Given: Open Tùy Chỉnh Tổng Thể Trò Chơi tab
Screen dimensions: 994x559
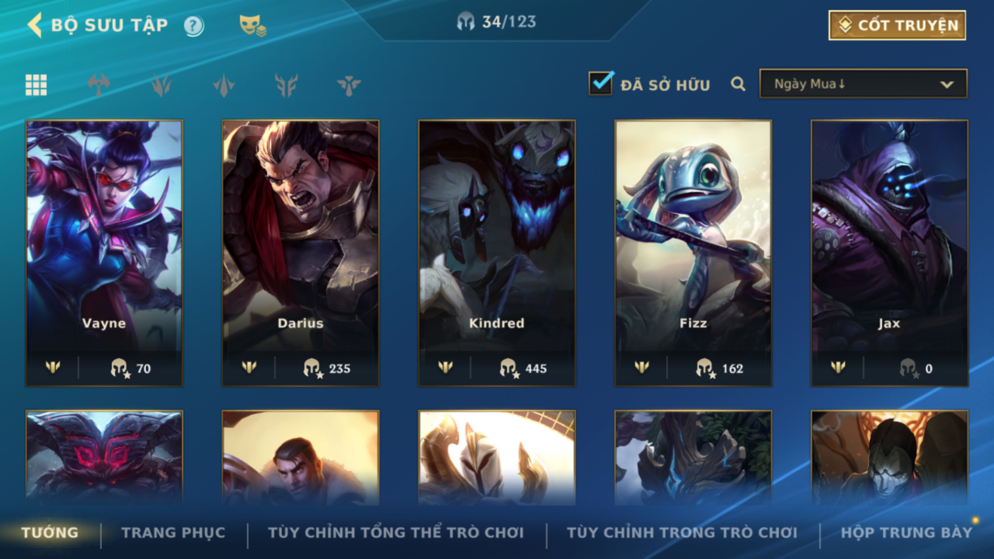Looking at the screenshot, I should pyautogui.click(x=396, y=533).
